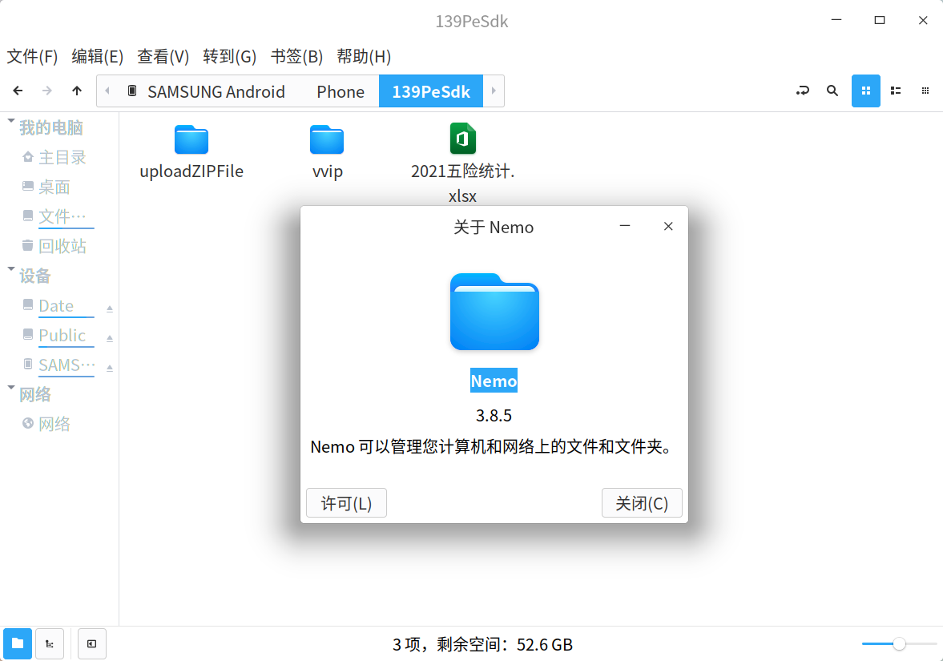
Task: Minimize the 关于 Nemo dialog
Action: [625, 226]
